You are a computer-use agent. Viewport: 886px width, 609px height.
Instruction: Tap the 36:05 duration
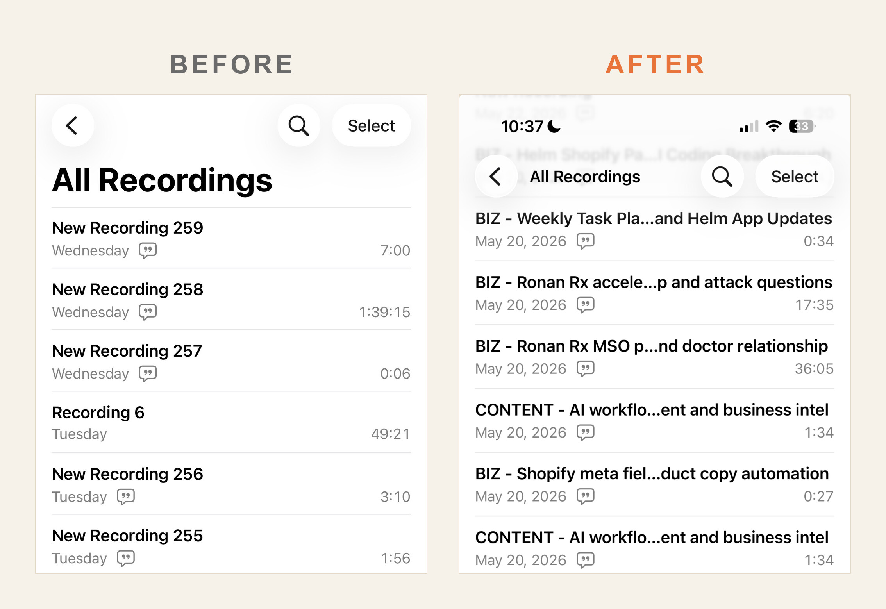point(814,369)
